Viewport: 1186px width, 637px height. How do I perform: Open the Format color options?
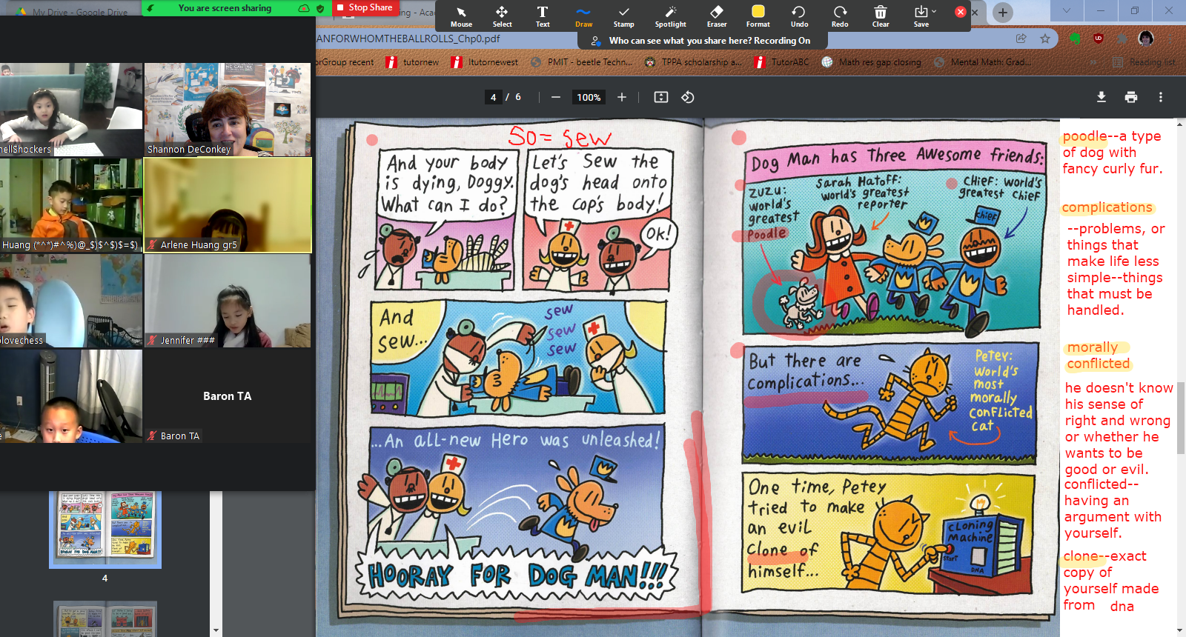coord(758,16)
